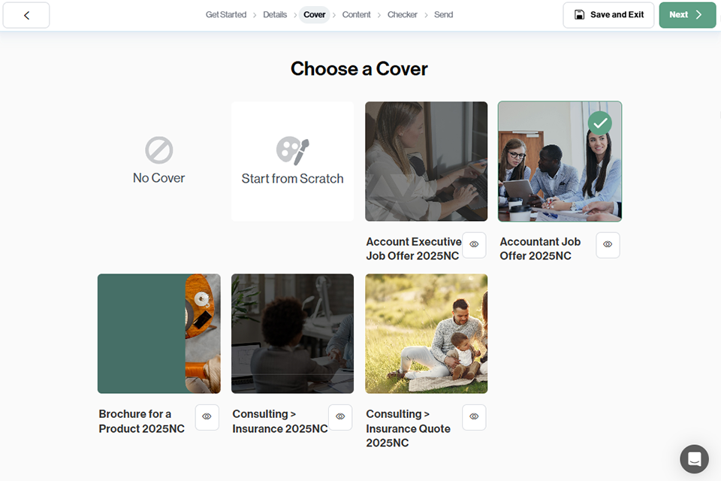Click the No Cover circle-slash icon
Image resolution: width=721 pixels, height=481 pixels.
[x=158, y=150]
